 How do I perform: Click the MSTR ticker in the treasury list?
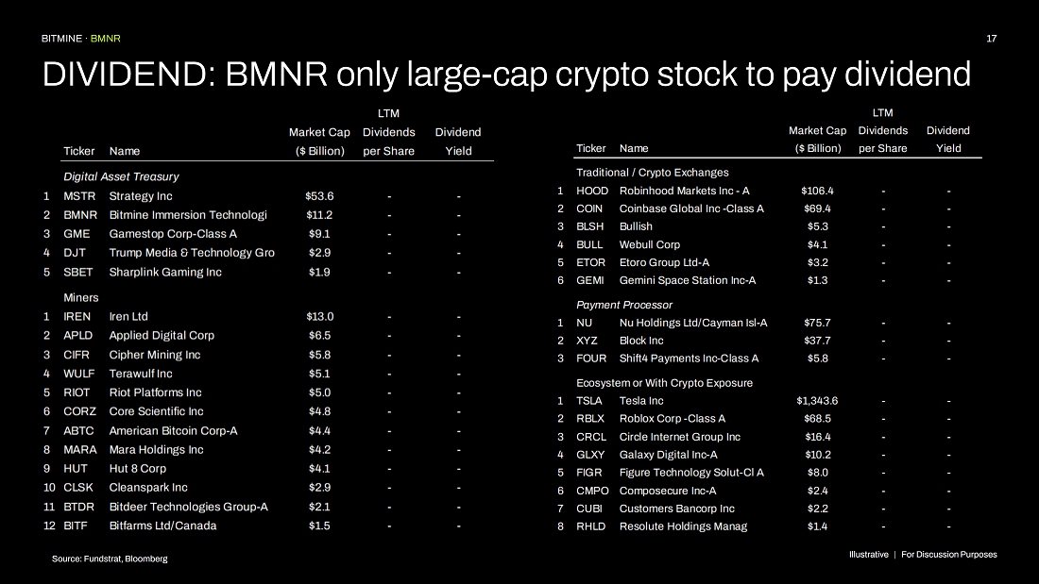(77, 196)
